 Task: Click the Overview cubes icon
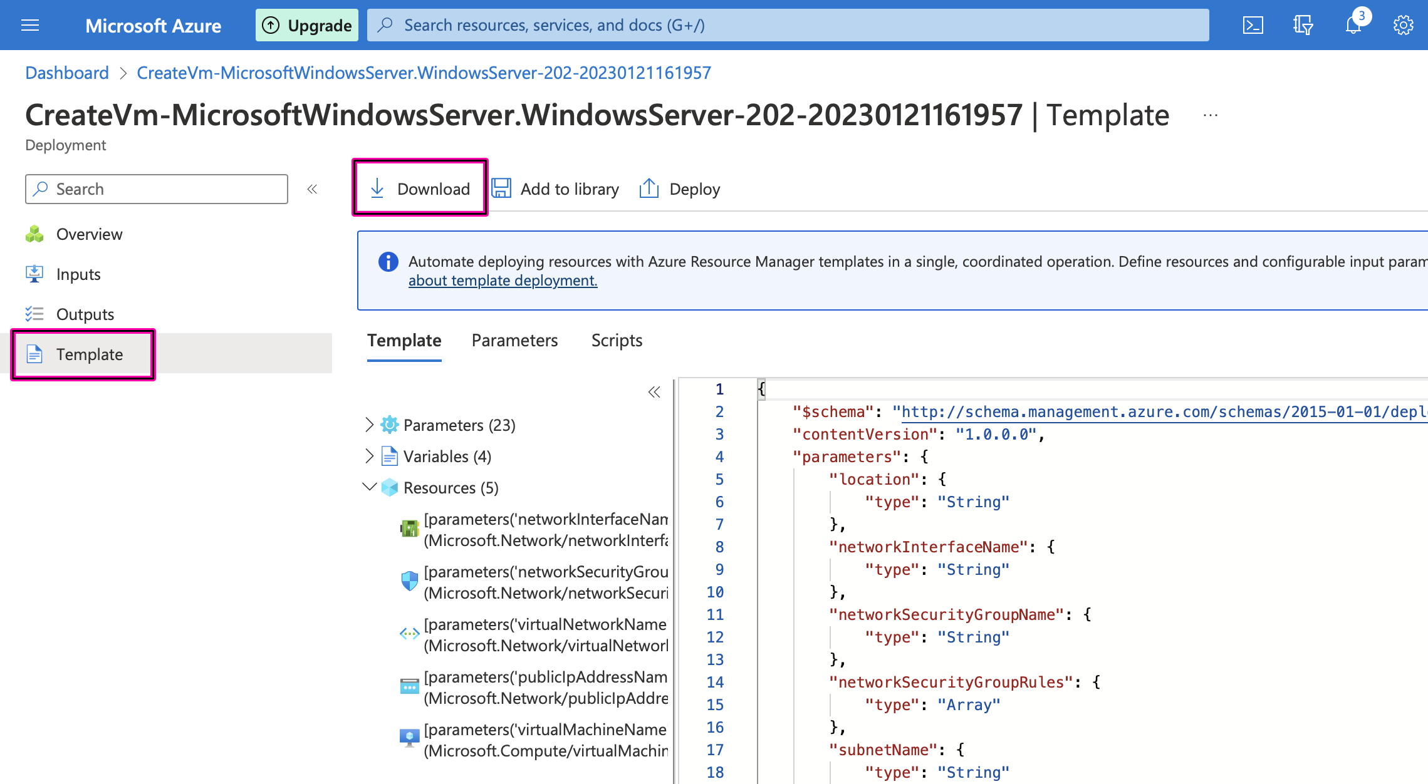34,234
